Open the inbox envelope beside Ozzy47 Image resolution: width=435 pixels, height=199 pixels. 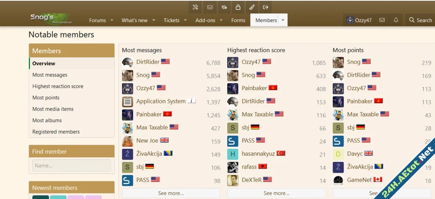[382, 20]
